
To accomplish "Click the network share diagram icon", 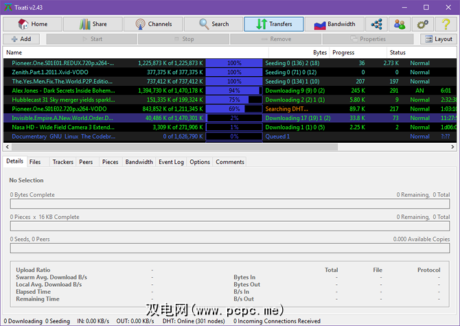I will (x=376, y=24).
